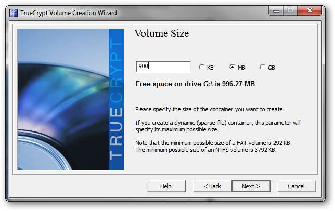Viewport: 335px width, 211px height.
Task: Click the volume size input field
Action: [x=163, y=67]
